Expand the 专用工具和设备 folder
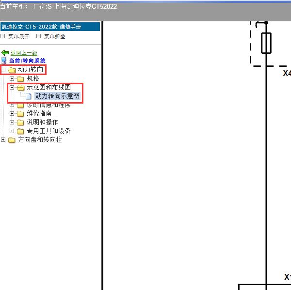291x290 pixels. 12,131
